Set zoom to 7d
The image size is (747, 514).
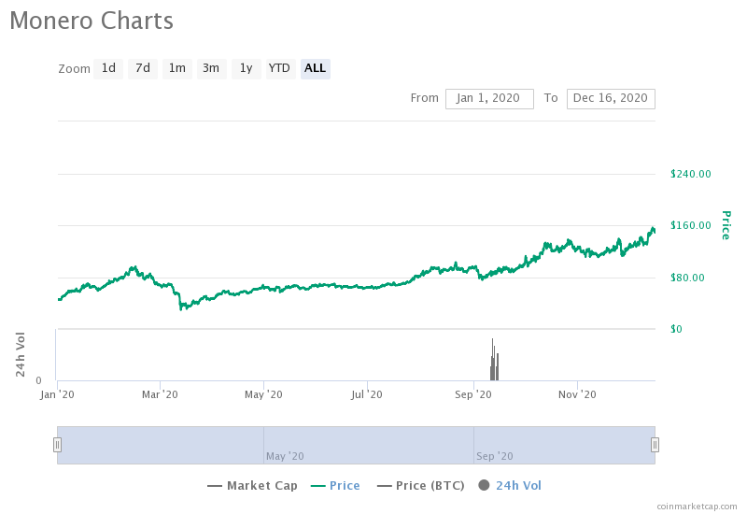click(x=143, y=68)
